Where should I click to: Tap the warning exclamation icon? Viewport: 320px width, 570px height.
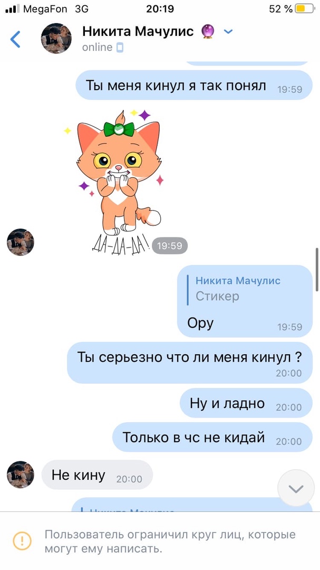click(x=22, y=540)
